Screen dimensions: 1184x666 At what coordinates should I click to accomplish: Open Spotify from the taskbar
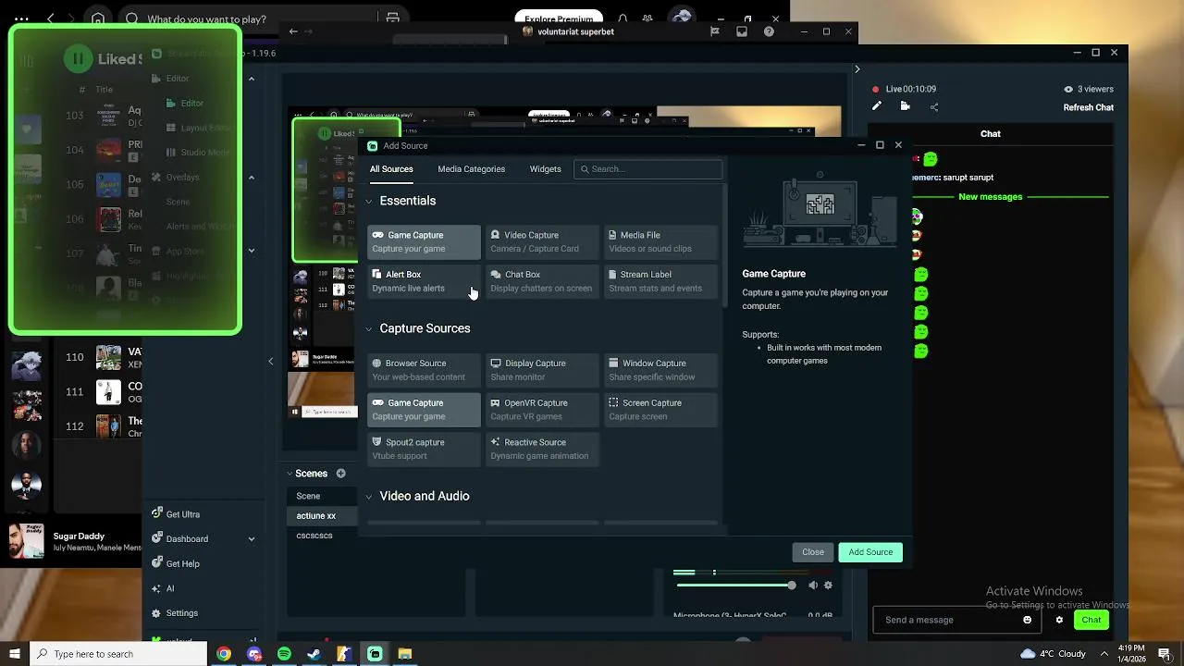(x=284, y=654)
